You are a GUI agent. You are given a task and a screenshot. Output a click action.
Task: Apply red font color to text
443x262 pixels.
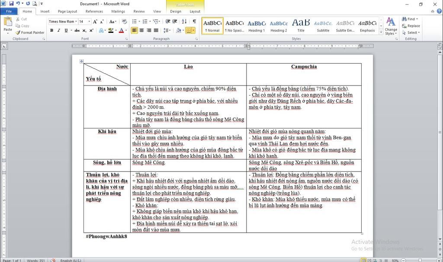[x=121, y=30]
